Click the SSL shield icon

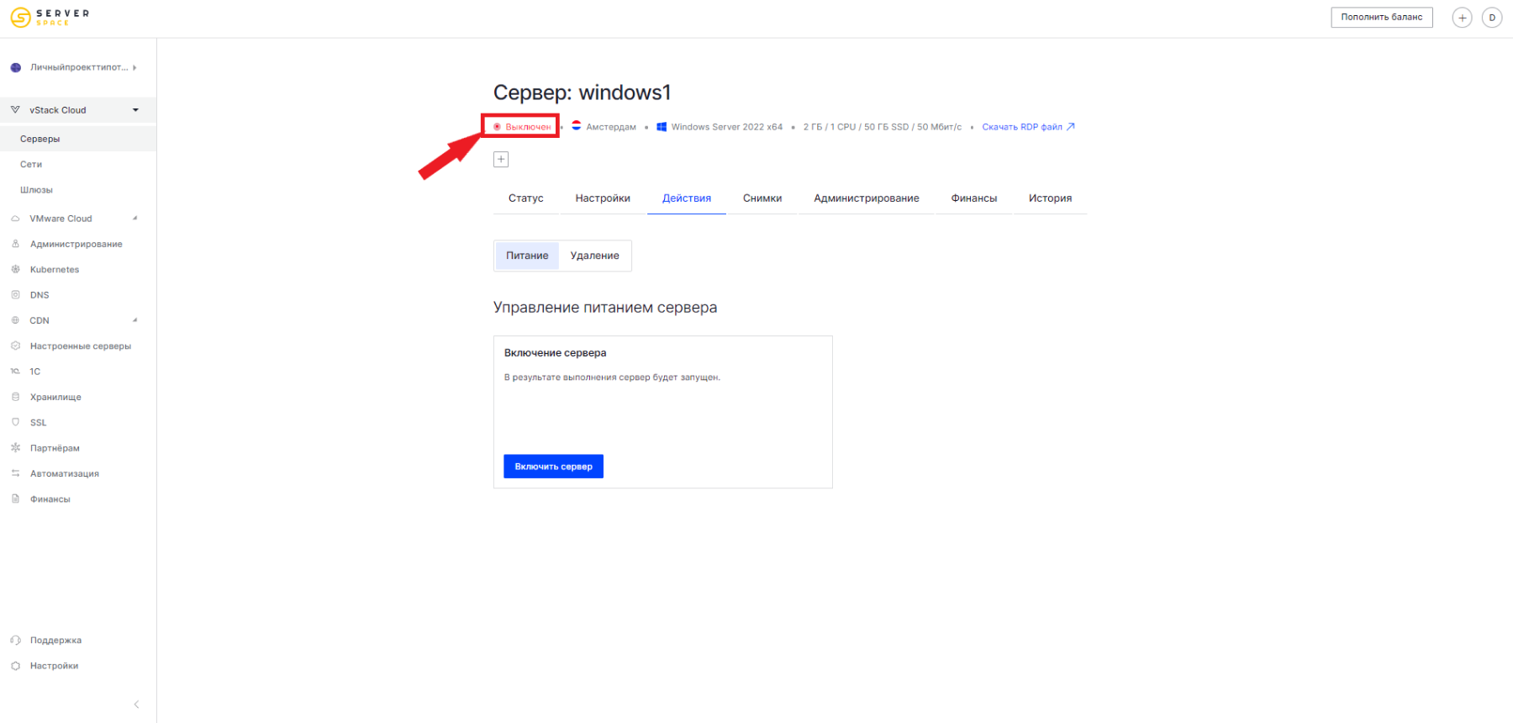15,422
